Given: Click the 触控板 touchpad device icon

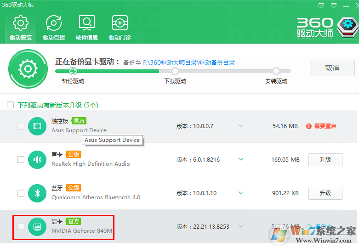Looking at the screenshot, I should point(37,126).
